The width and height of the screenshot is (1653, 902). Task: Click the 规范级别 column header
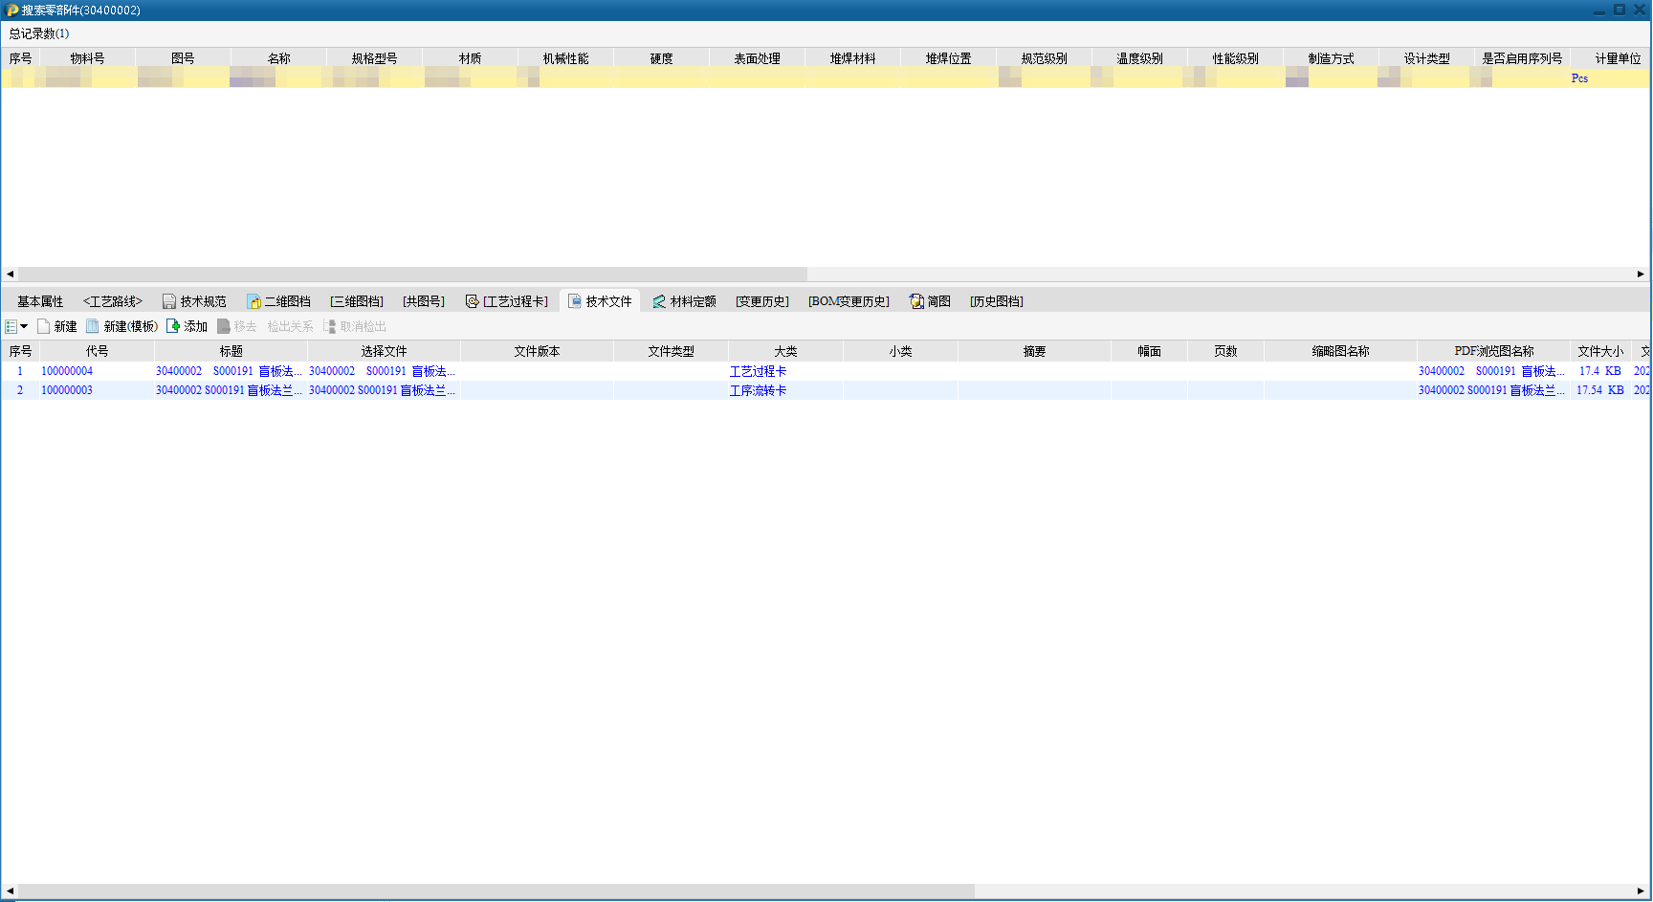[1044, 58]
